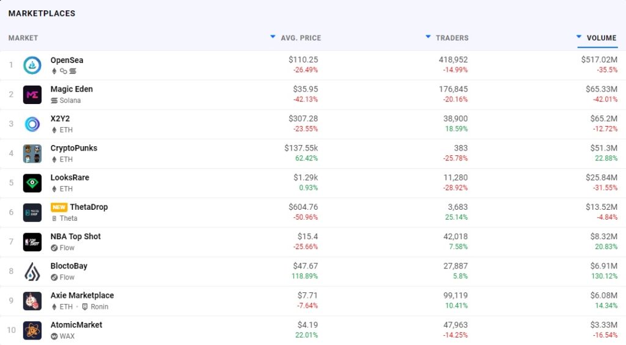The image size is (626, 345).
Task: Open the CryptoPunks link
Action: click(x=74, y=148)
